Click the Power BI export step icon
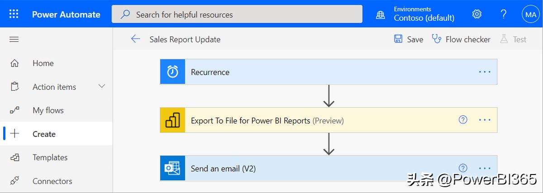The image size is (543, 193). (172, 120)
